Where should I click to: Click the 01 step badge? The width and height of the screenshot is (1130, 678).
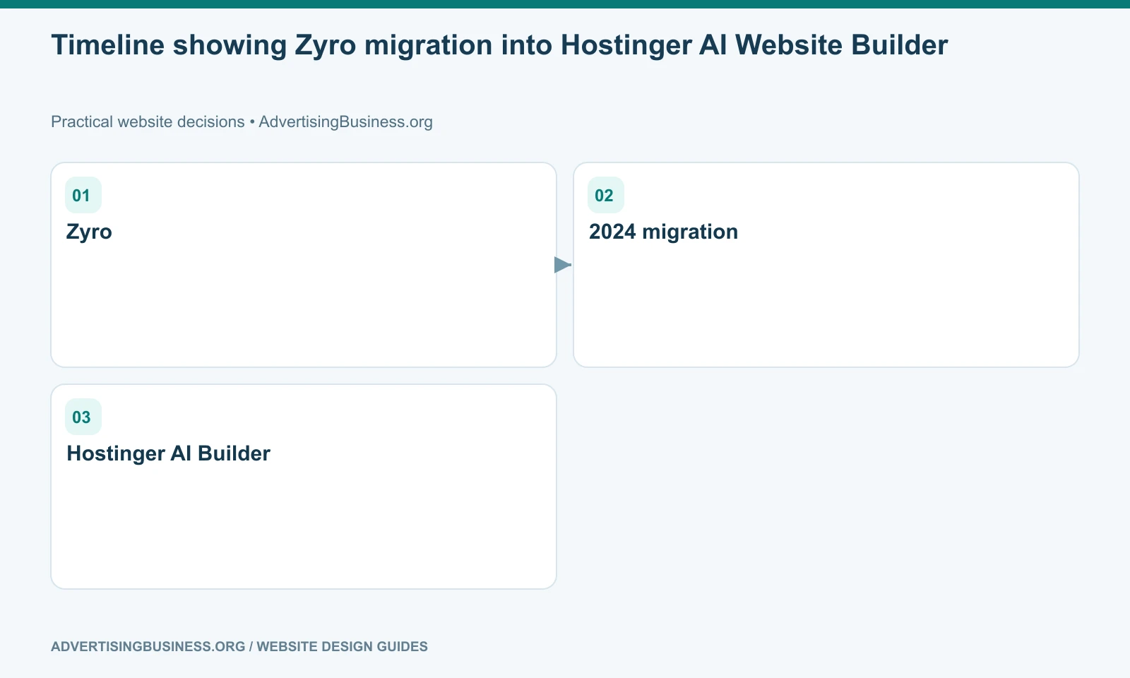click(x=83, y=195)
